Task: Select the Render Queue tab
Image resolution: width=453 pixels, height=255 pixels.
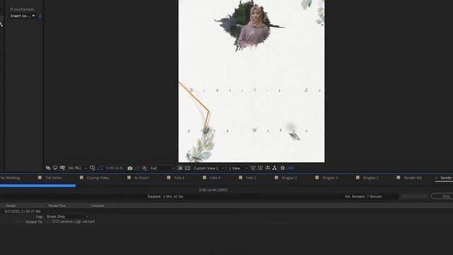Action: point(447,178)
